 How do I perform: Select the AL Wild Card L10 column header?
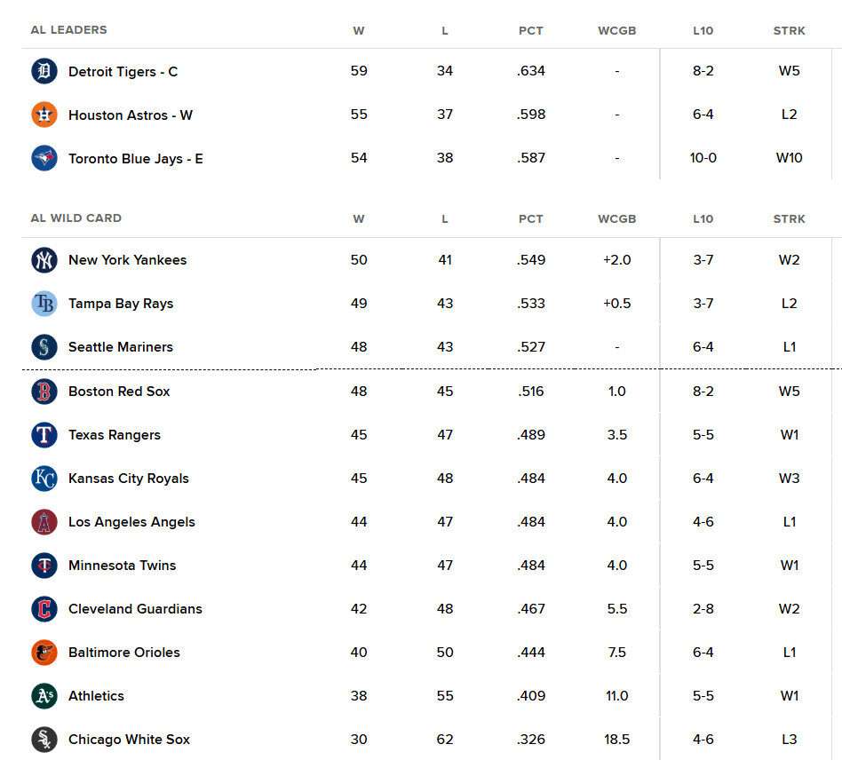[703, 219]
